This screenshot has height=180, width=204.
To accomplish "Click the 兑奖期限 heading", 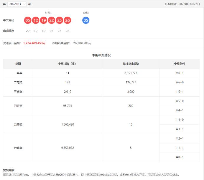I will click(9, 170).
